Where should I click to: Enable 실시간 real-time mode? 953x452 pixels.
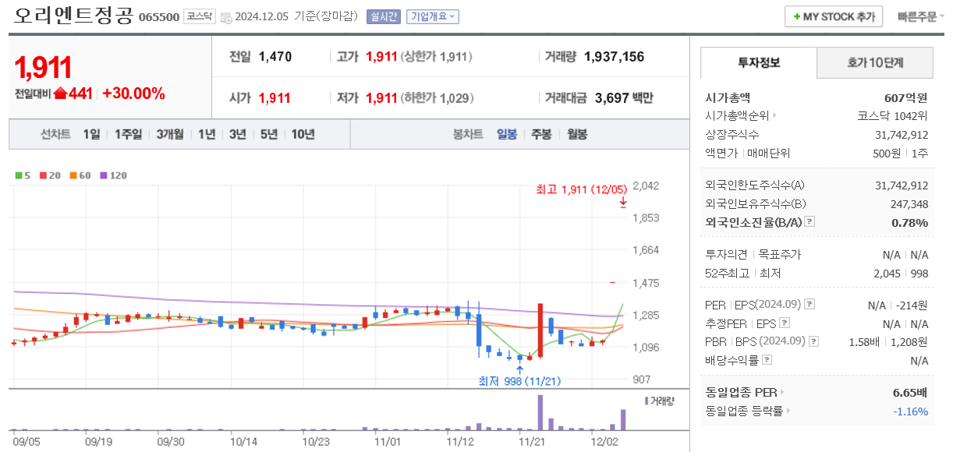383,16
